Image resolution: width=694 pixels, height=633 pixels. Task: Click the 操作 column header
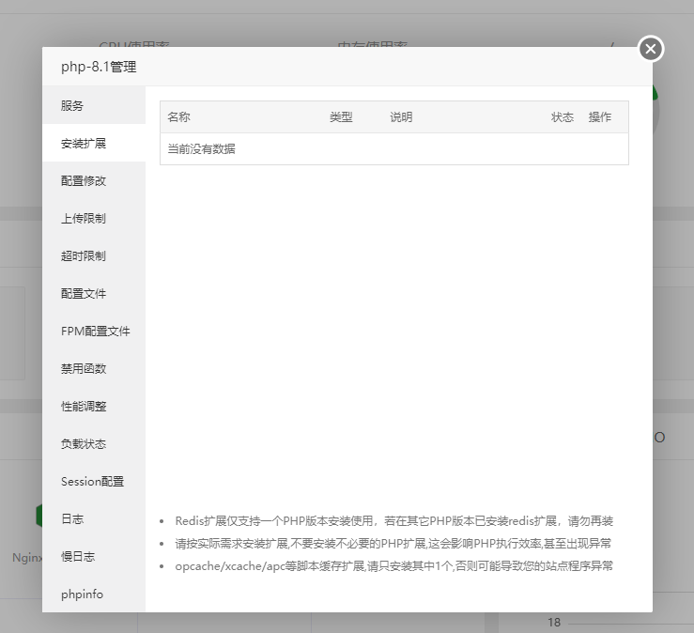[x=600, y=116]
